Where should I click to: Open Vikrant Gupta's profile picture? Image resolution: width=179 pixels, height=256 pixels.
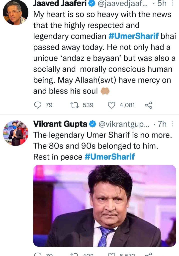pyautogui.click(x=15, y=133)
